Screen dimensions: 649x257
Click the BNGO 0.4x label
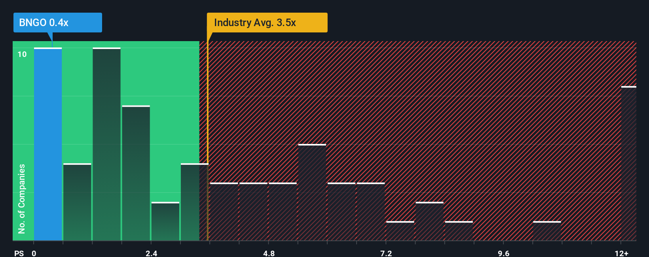point(58,23)
